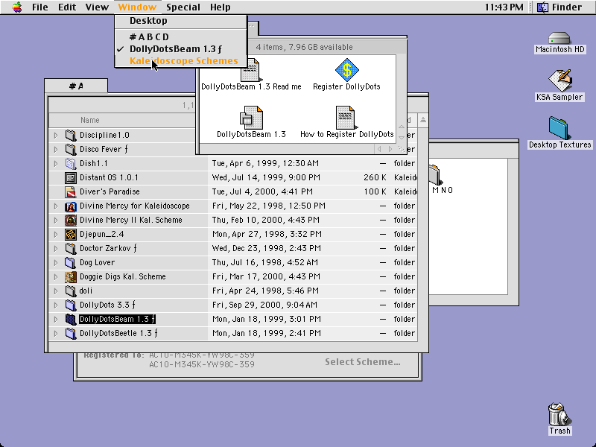Click the doli folder icon

coord(70,291)
